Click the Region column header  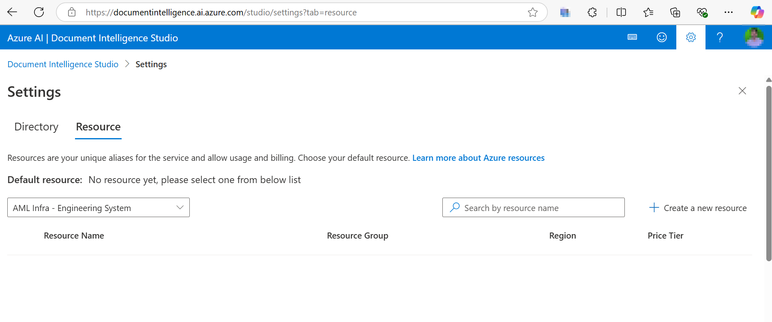pos(562,236)
